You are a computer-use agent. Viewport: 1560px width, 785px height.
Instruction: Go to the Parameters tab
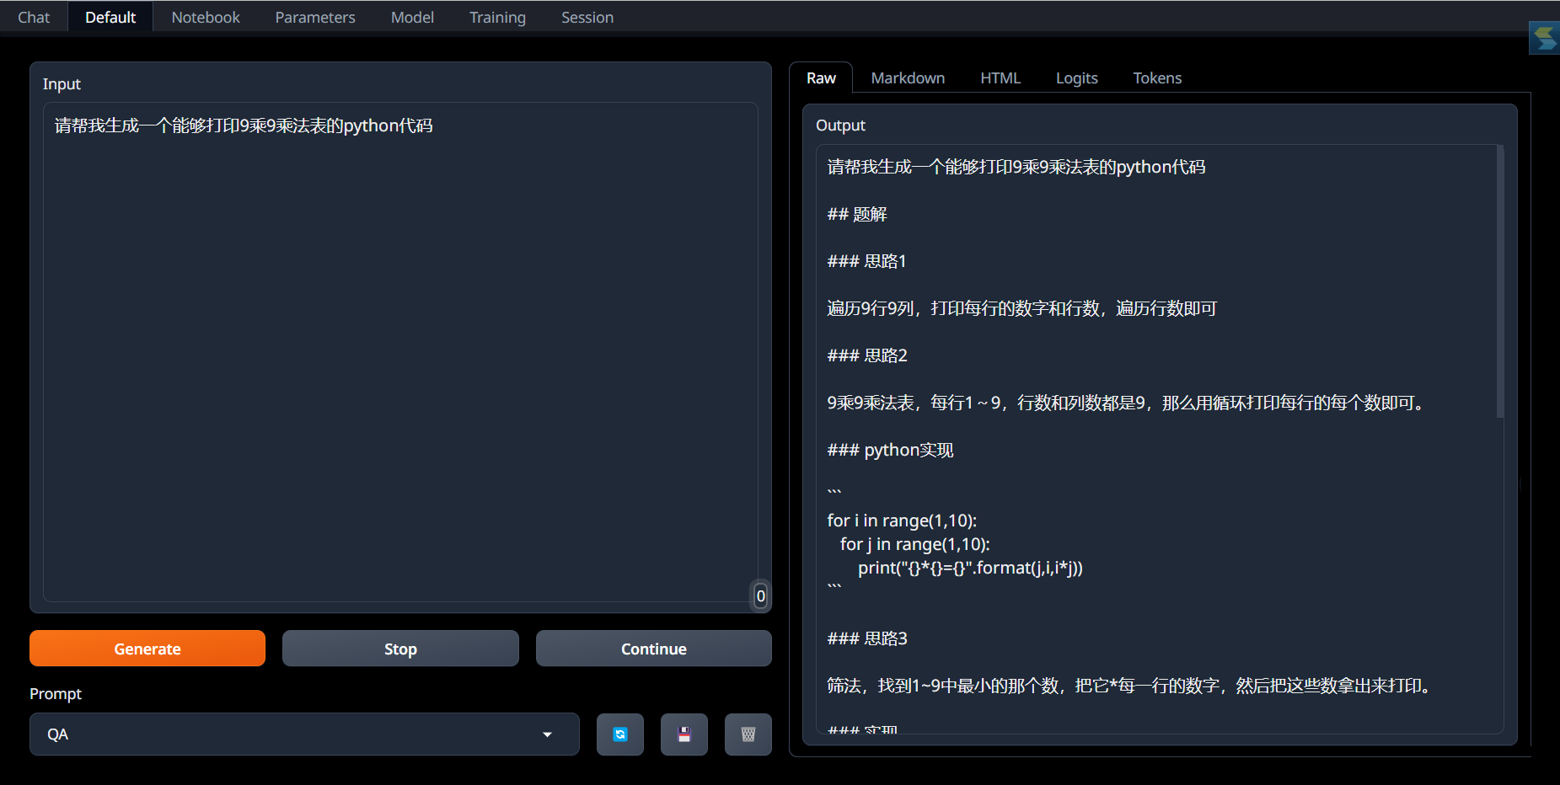point(315,17)
